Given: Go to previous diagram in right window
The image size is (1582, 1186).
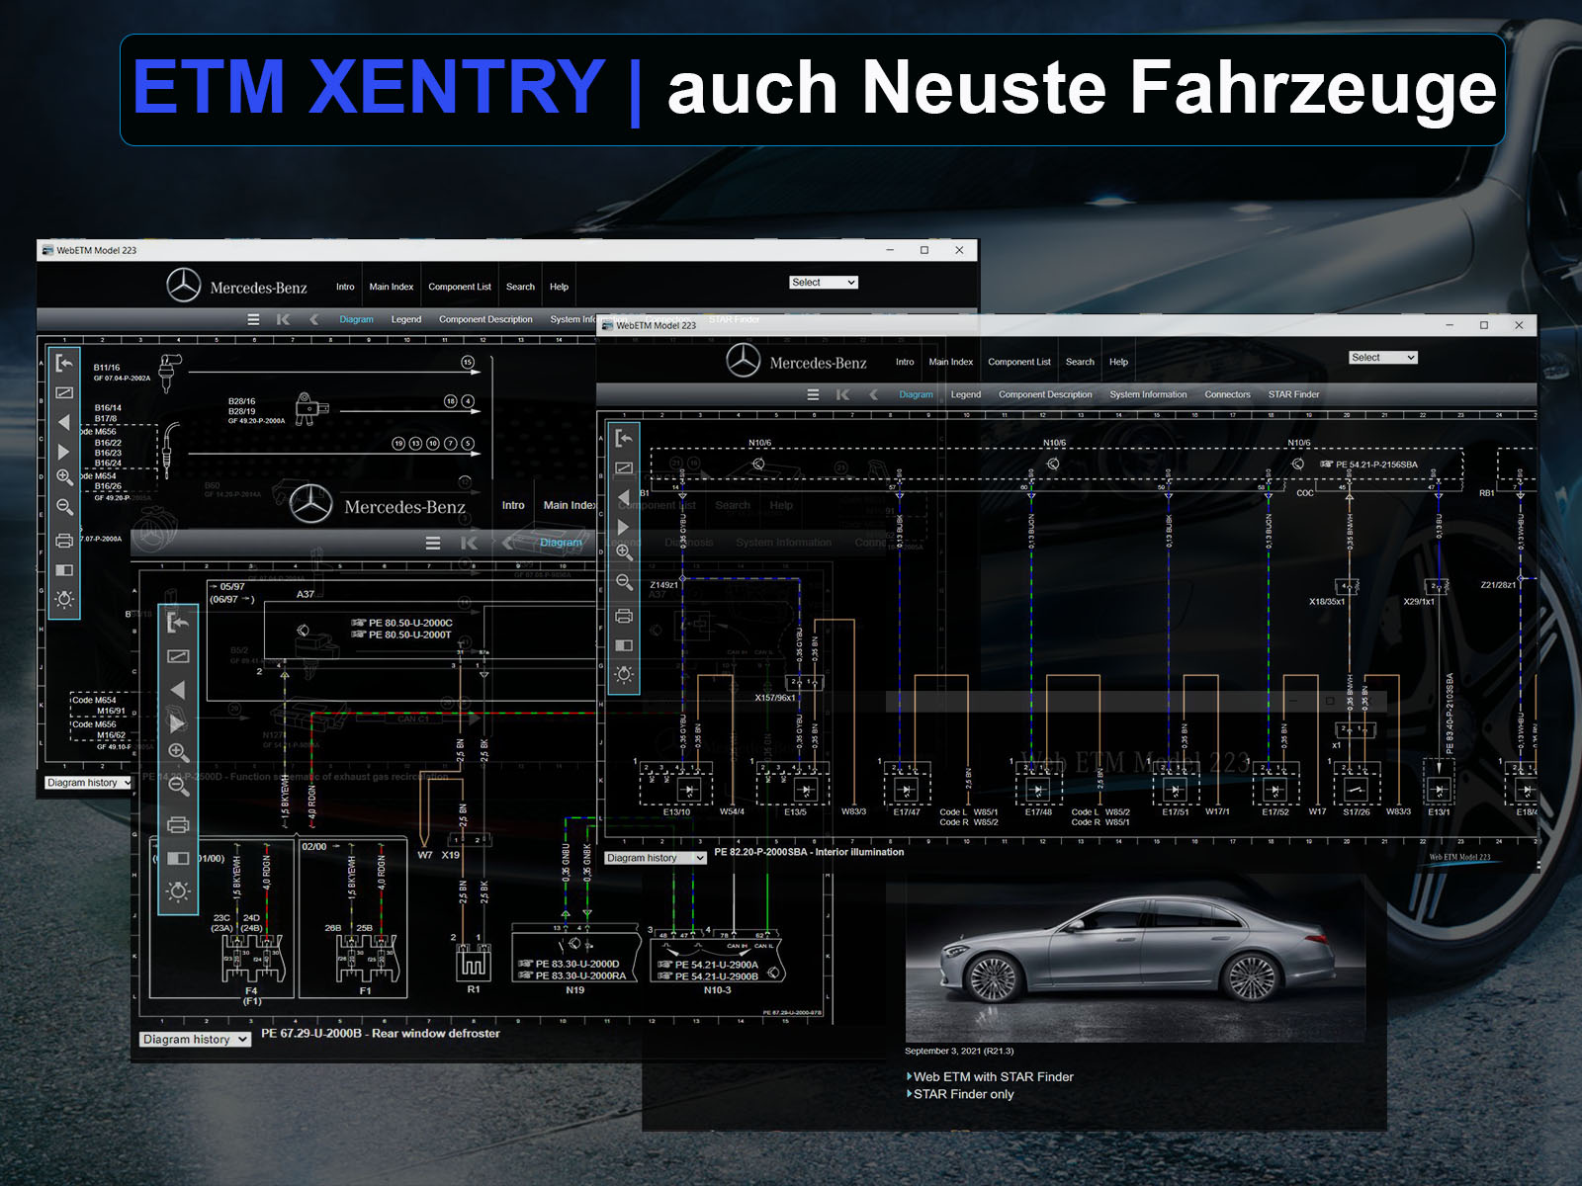Looking at the screenshot, I should pyautogui.click(x=624, y=497).
